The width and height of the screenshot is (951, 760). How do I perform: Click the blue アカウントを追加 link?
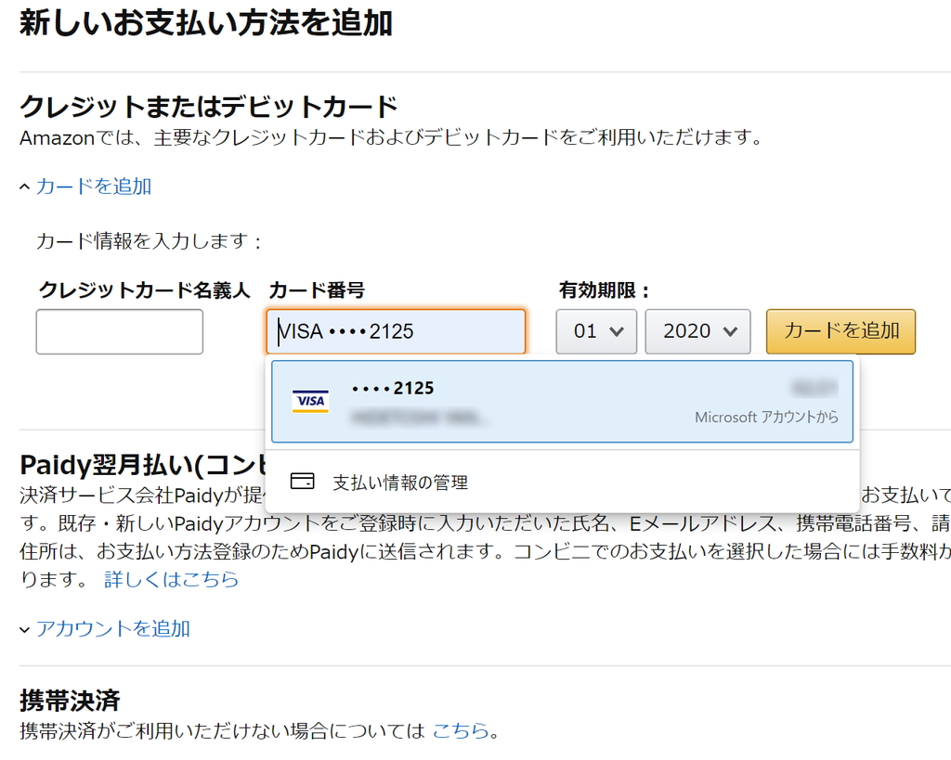[x=111, y=628]
